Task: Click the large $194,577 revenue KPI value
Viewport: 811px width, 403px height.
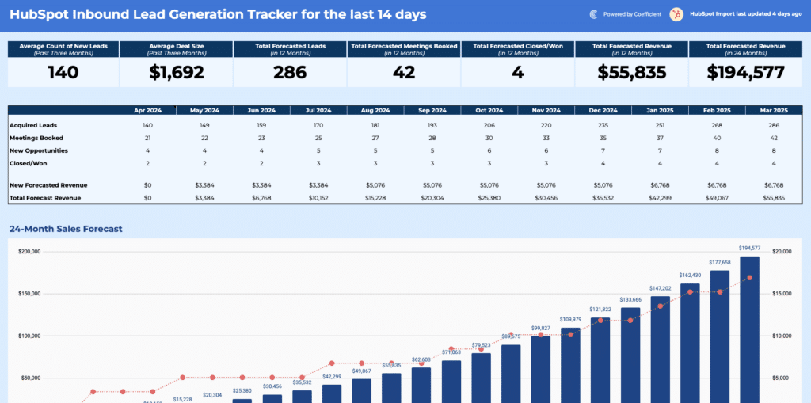Action: pos(745,72)
